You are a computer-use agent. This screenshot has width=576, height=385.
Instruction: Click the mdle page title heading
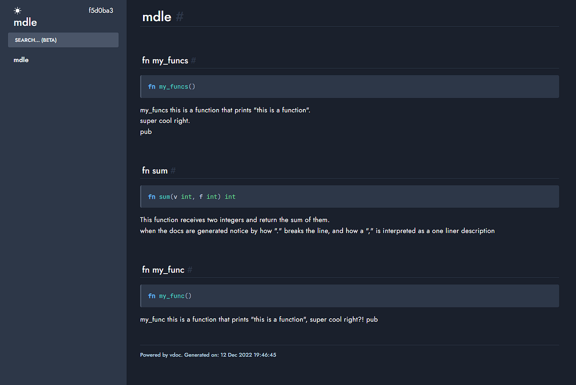pyautogui.click(x=156, y=16)
